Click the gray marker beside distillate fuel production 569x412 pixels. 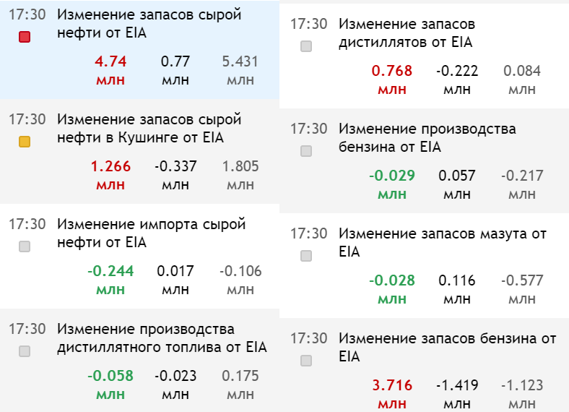[25, 351]
